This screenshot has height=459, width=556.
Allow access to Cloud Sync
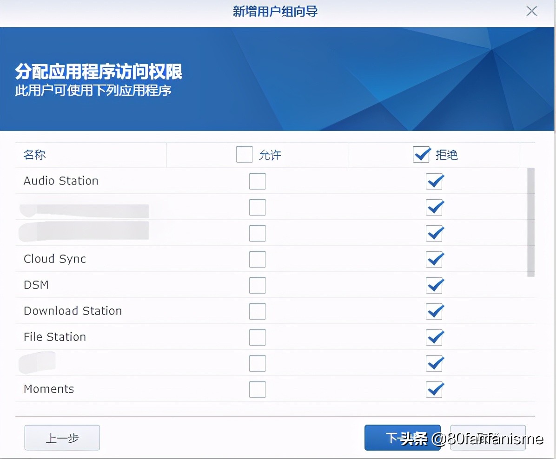pos(257,259)
